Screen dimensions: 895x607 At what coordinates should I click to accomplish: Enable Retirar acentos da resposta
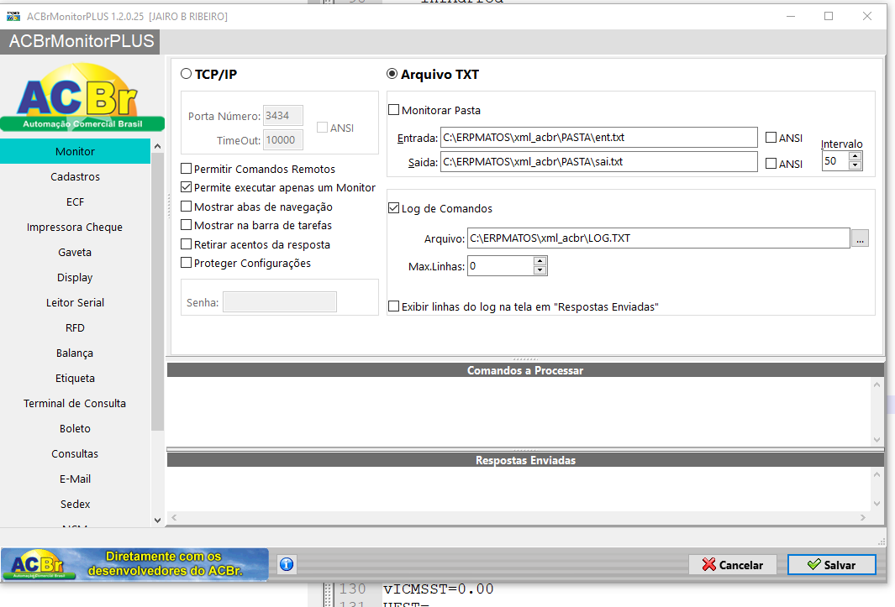[x=186, y=244]
